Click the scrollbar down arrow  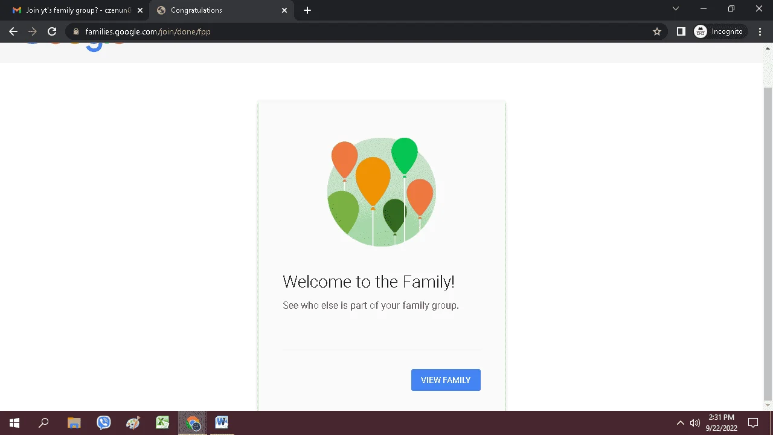[768, 405]
